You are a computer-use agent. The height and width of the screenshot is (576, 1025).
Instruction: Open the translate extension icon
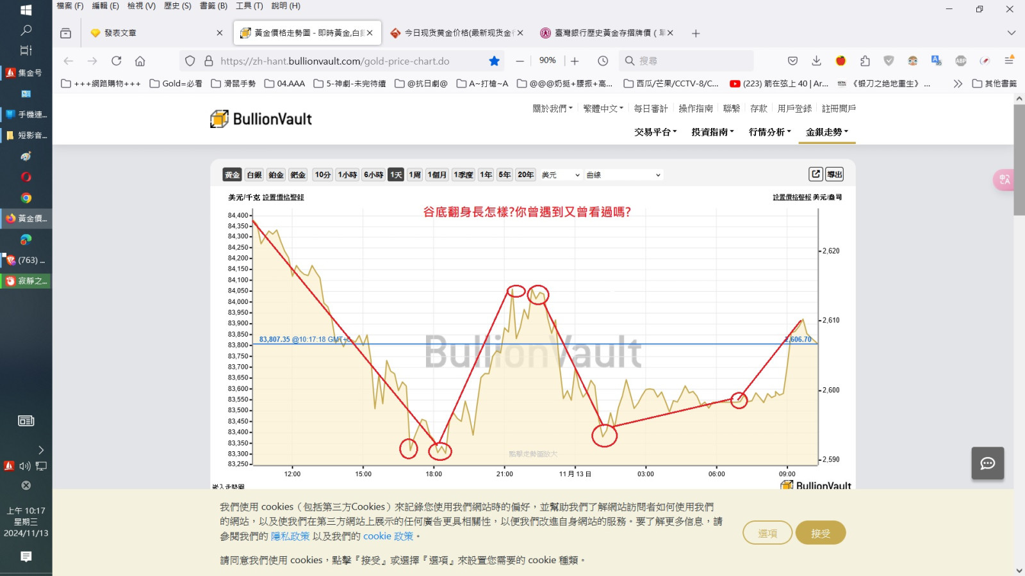coord(936,61)
